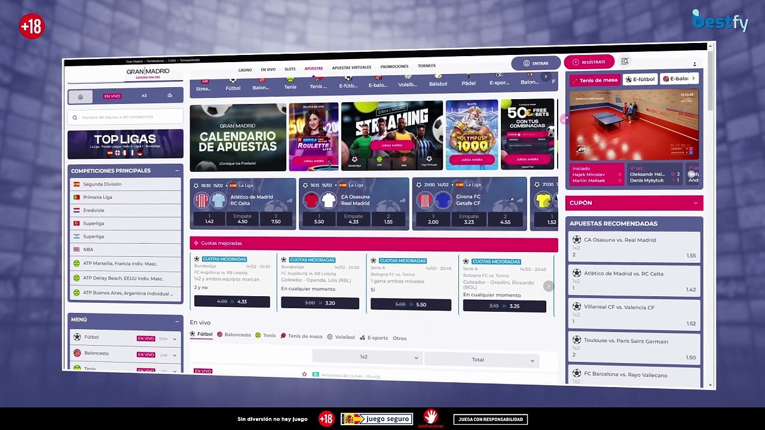
Task: Open the Top Ligas banner
Action: click(126, 144)
